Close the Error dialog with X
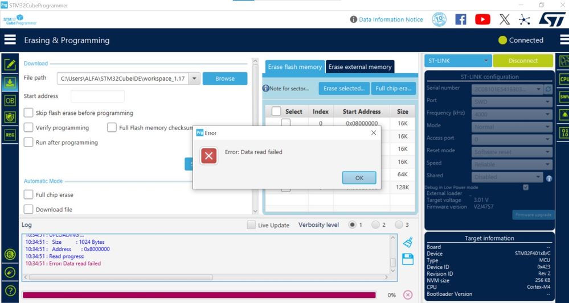Image resolution: width=569 pixels, height=303 pixels. [374, 133]
